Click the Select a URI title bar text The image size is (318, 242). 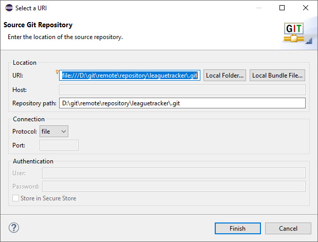coord(34,8)
